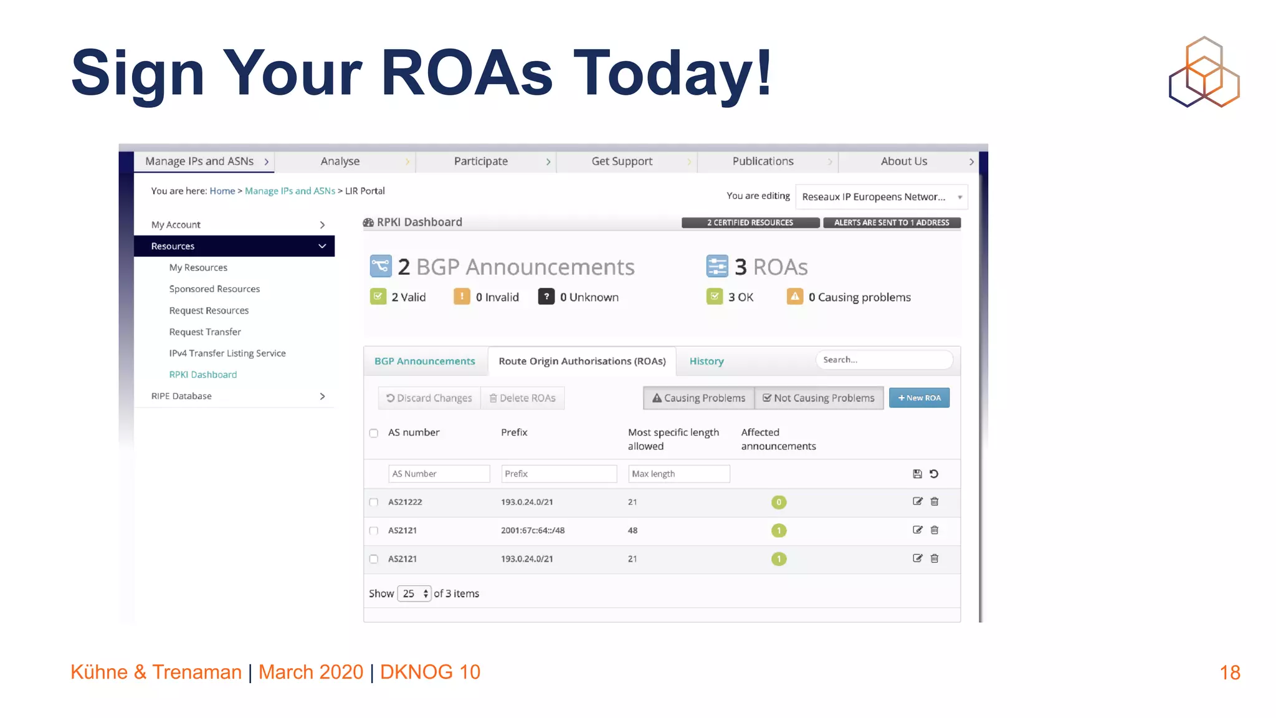Open the You are editing organisation dropdown

pyautogui.click(x=882, y=197)
